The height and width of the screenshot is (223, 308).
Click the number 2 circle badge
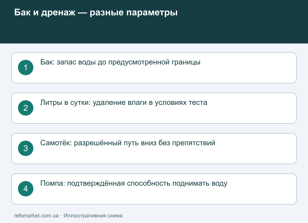pyautogui.click(x=26, y=108)
